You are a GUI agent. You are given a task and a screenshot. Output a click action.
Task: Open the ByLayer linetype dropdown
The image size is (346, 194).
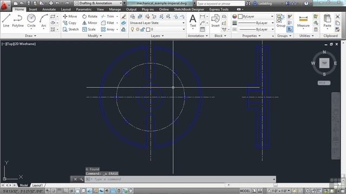[x=256, y=29]
